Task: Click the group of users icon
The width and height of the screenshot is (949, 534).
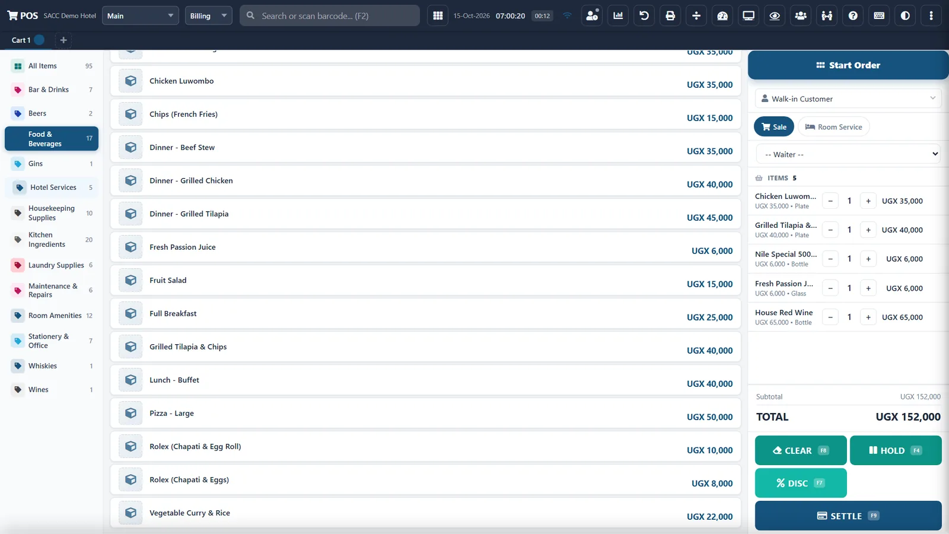Action: 801,16
